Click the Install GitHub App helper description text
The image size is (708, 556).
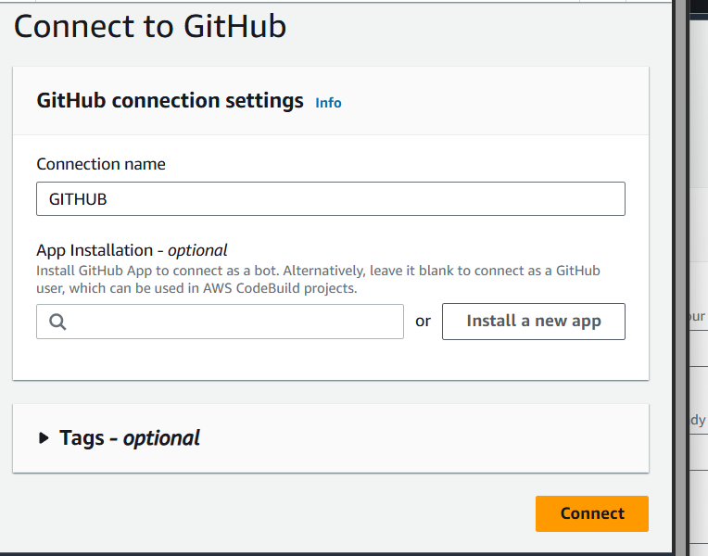tap(319, 279)
